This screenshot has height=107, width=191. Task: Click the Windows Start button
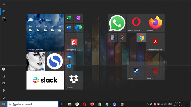tap(4, 104)
